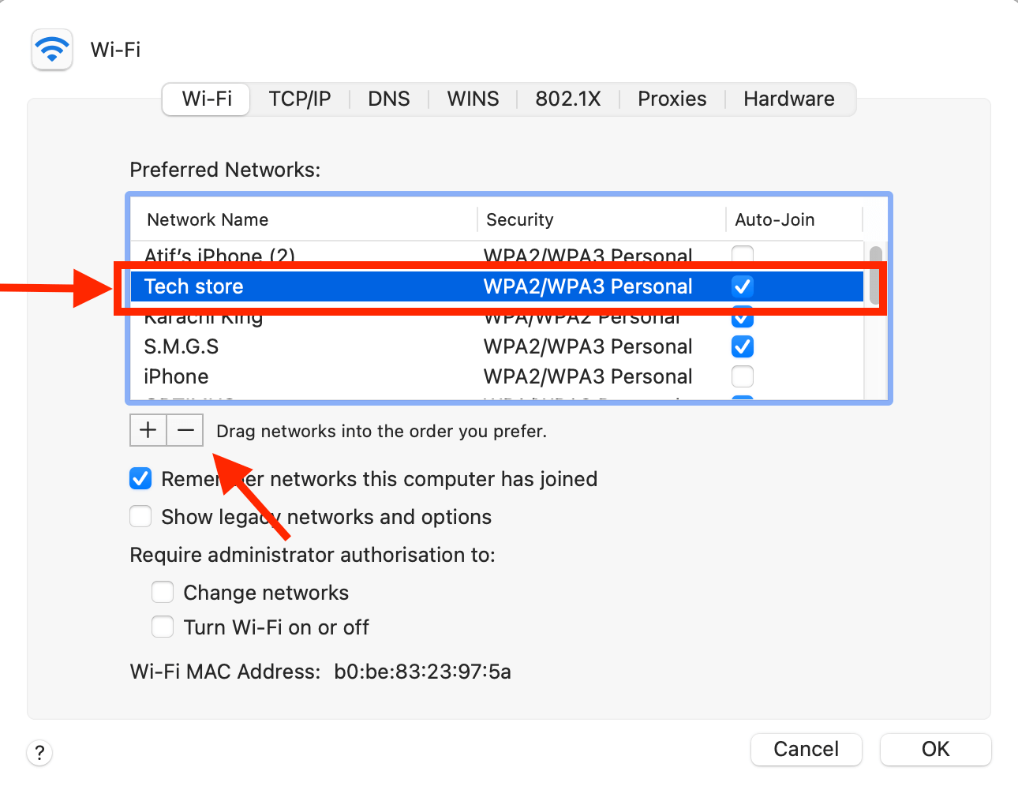Screen dimensions: 1018x786
Task: Uncheck Auto-Join for S.M.G.S network
Action: 743,346
